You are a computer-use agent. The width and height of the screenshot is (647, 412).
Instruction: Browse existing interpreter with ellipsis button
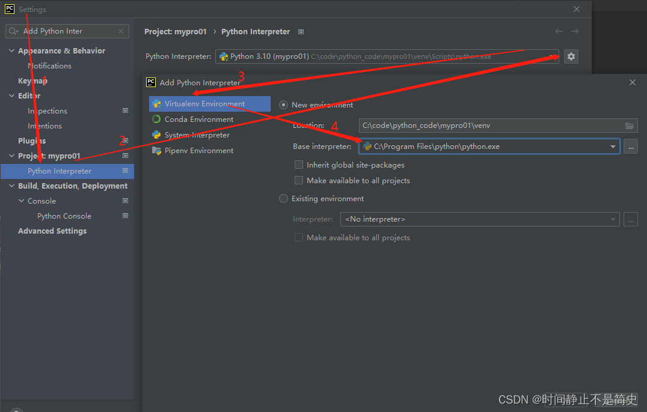[x=631, y=219]
